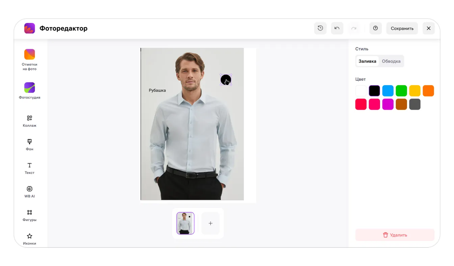Select the shirt photo thumbnail

pyautogui.click(x=185, y=223)
